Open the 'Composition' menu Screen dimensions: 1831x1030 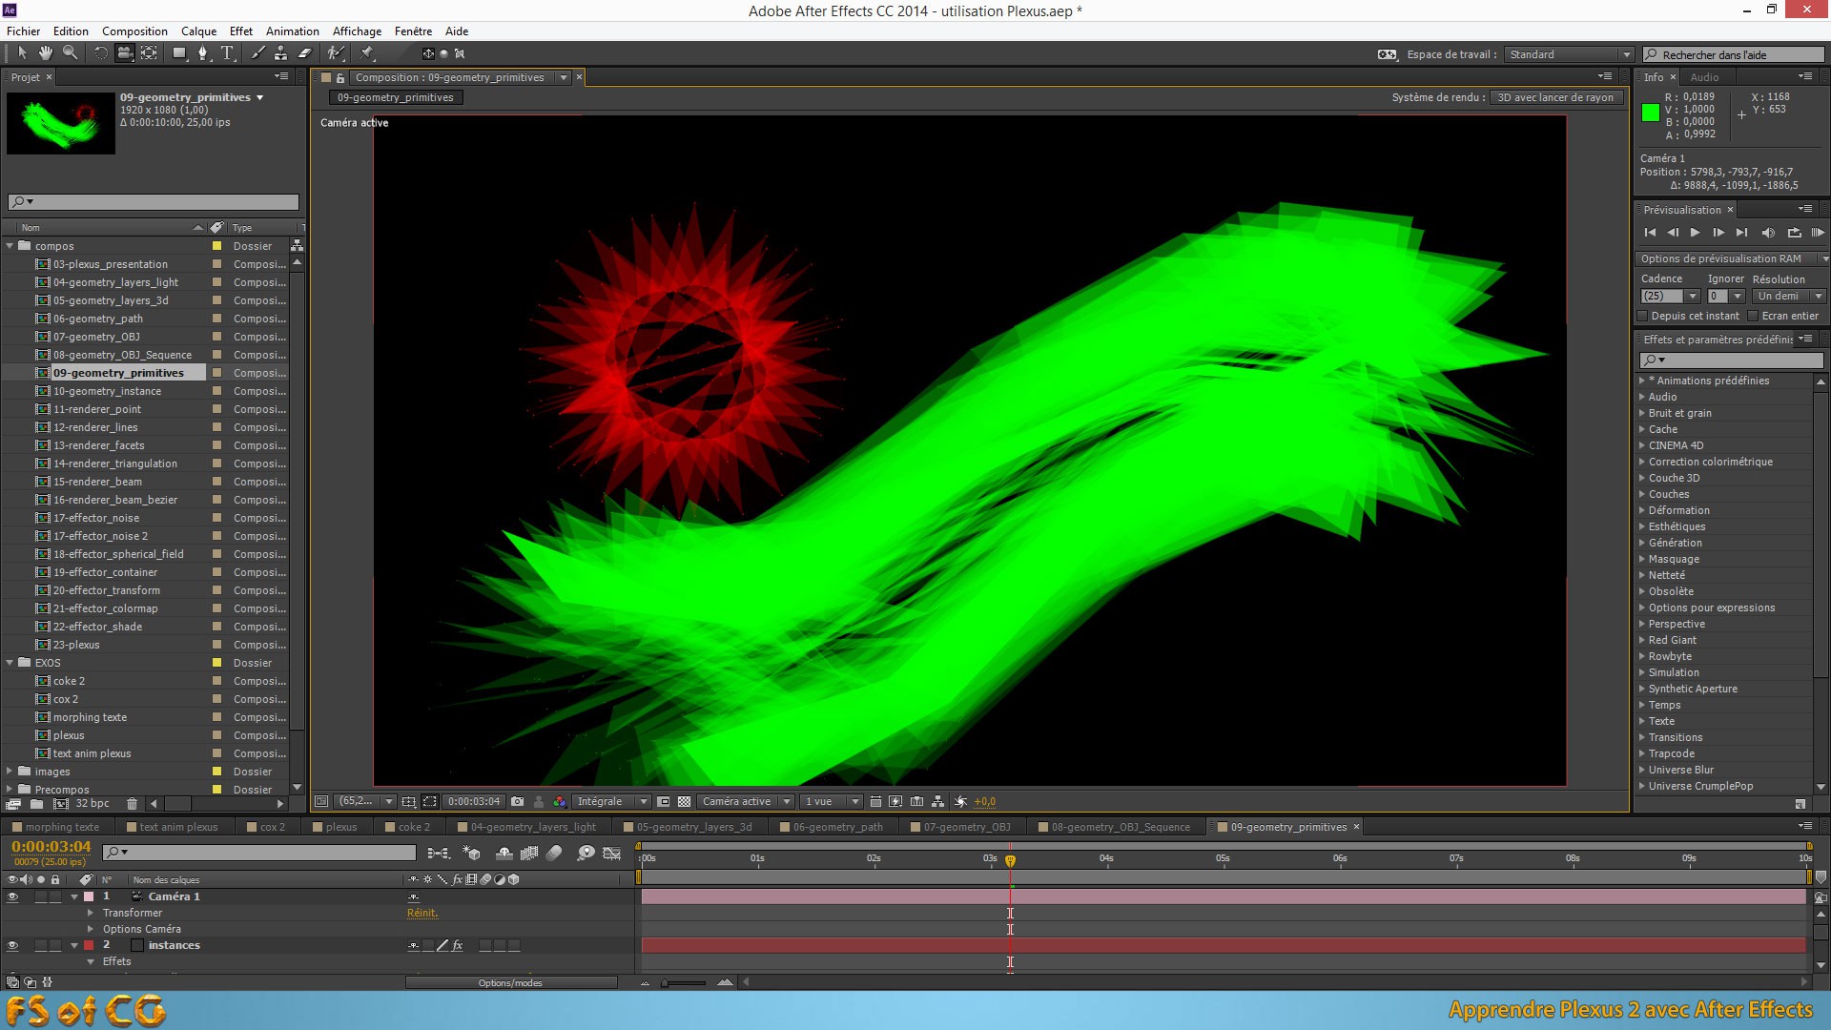134,31
